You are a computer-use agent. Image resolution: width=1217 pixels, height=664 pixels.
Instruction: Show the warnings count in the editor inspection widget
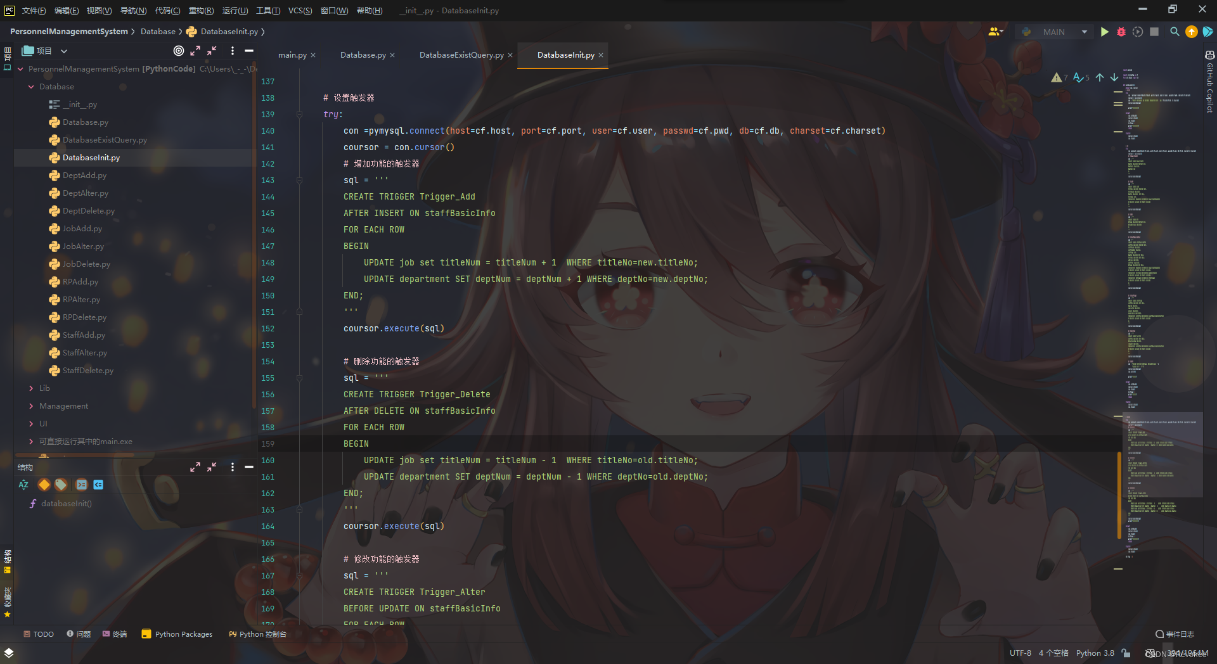(x=1059, y=77)
